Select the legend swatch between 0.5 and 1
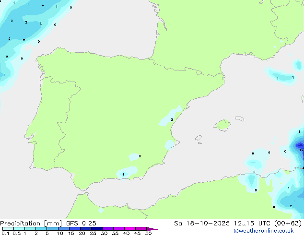Image resolution: width=304 pixels, height=235 pixels. tap(19, 229)
